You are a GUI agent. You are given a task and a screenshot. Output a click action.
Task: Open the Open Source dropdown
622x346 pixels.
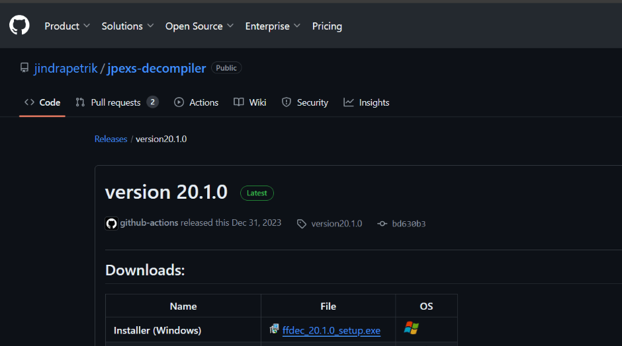tap(199, 26)
